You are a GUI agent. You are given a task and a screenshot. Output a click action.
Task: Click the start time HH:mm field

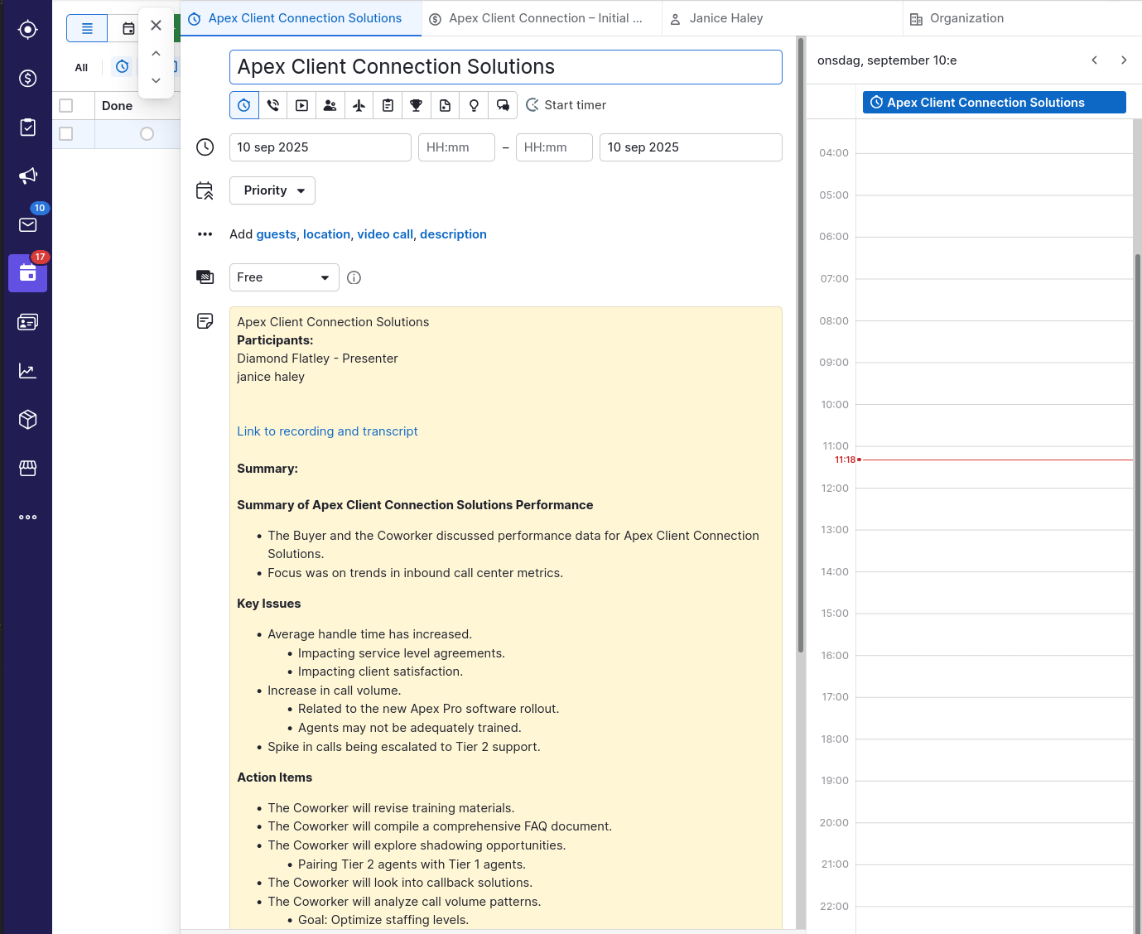click(456, 147)
